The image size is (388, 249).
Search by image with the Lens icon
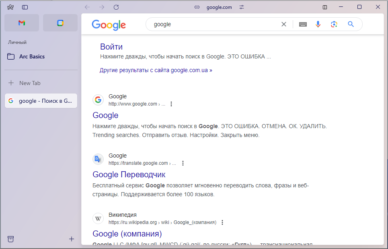334,24
